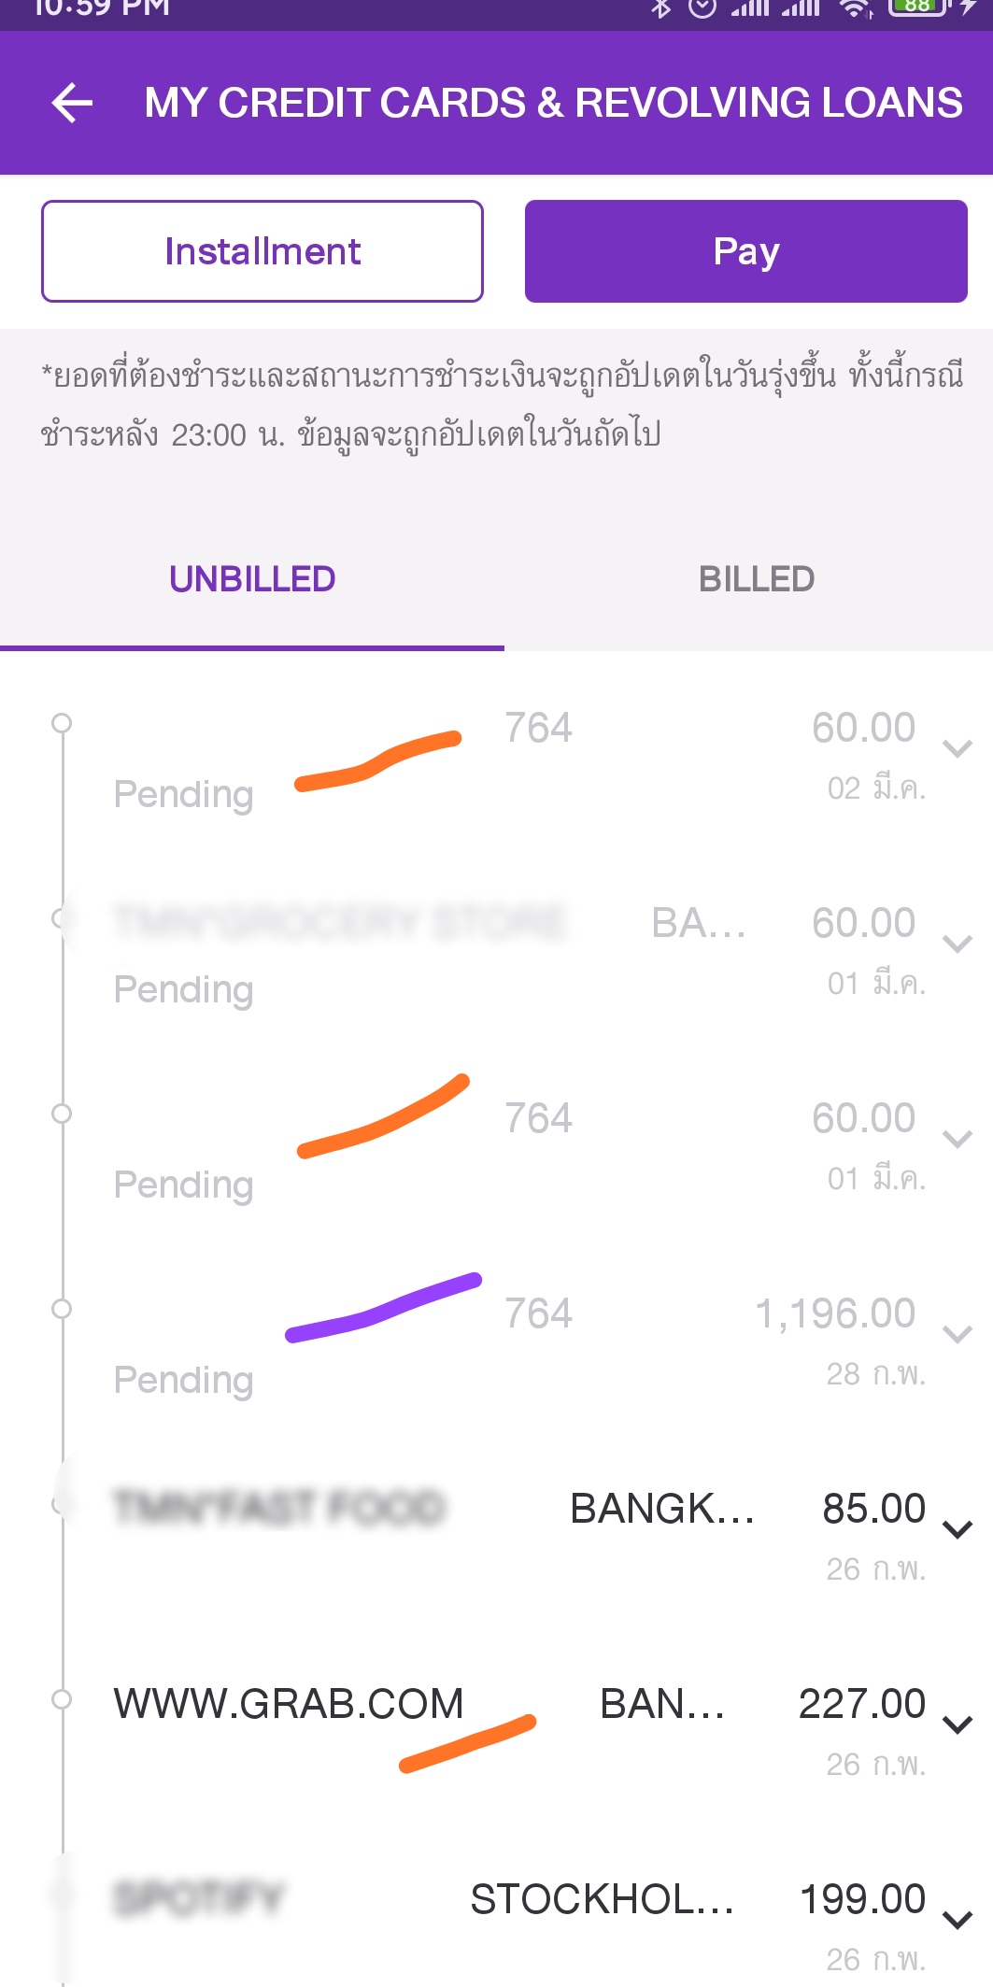Tap the Installment button
Image resolution: width=993 pixels, height=1987 pixels.
[x=262, y=251]
